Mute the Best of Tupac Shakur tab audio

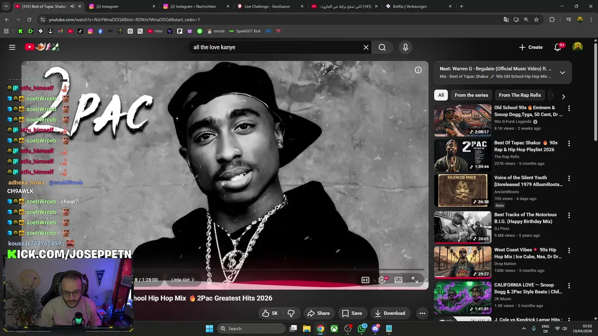(x=72, y=7)
